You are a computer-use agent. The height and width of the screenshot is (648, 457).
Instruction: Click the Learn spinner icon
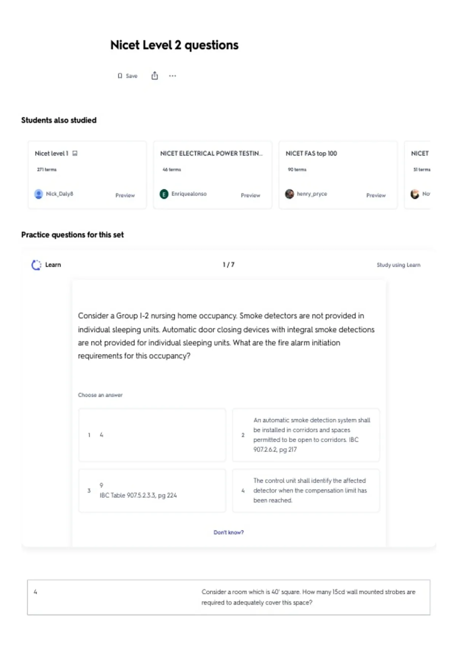tap(36, 265)
